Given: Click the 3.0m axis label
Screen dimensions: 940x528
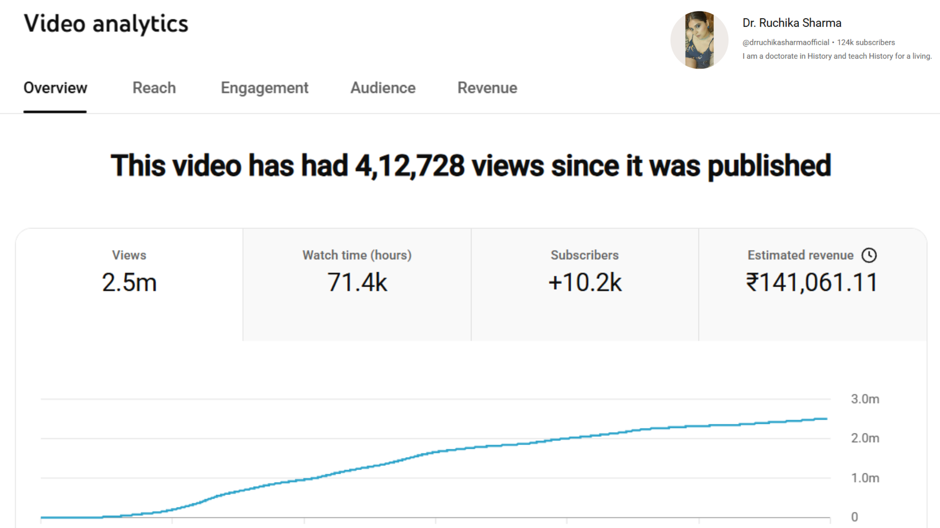Looking at the screenshot, I should coord(865,399).
